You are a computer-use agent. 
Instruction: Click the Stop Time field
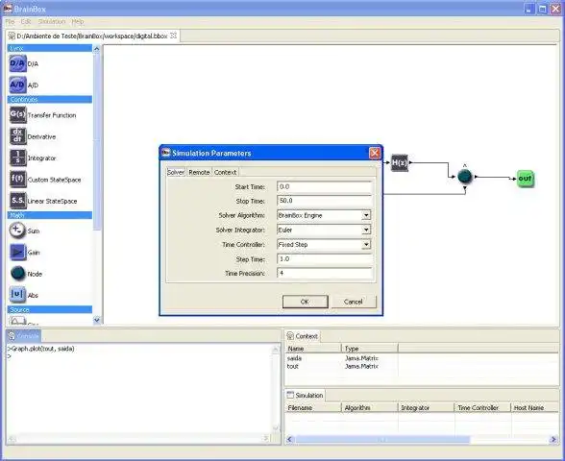point(325,201)
